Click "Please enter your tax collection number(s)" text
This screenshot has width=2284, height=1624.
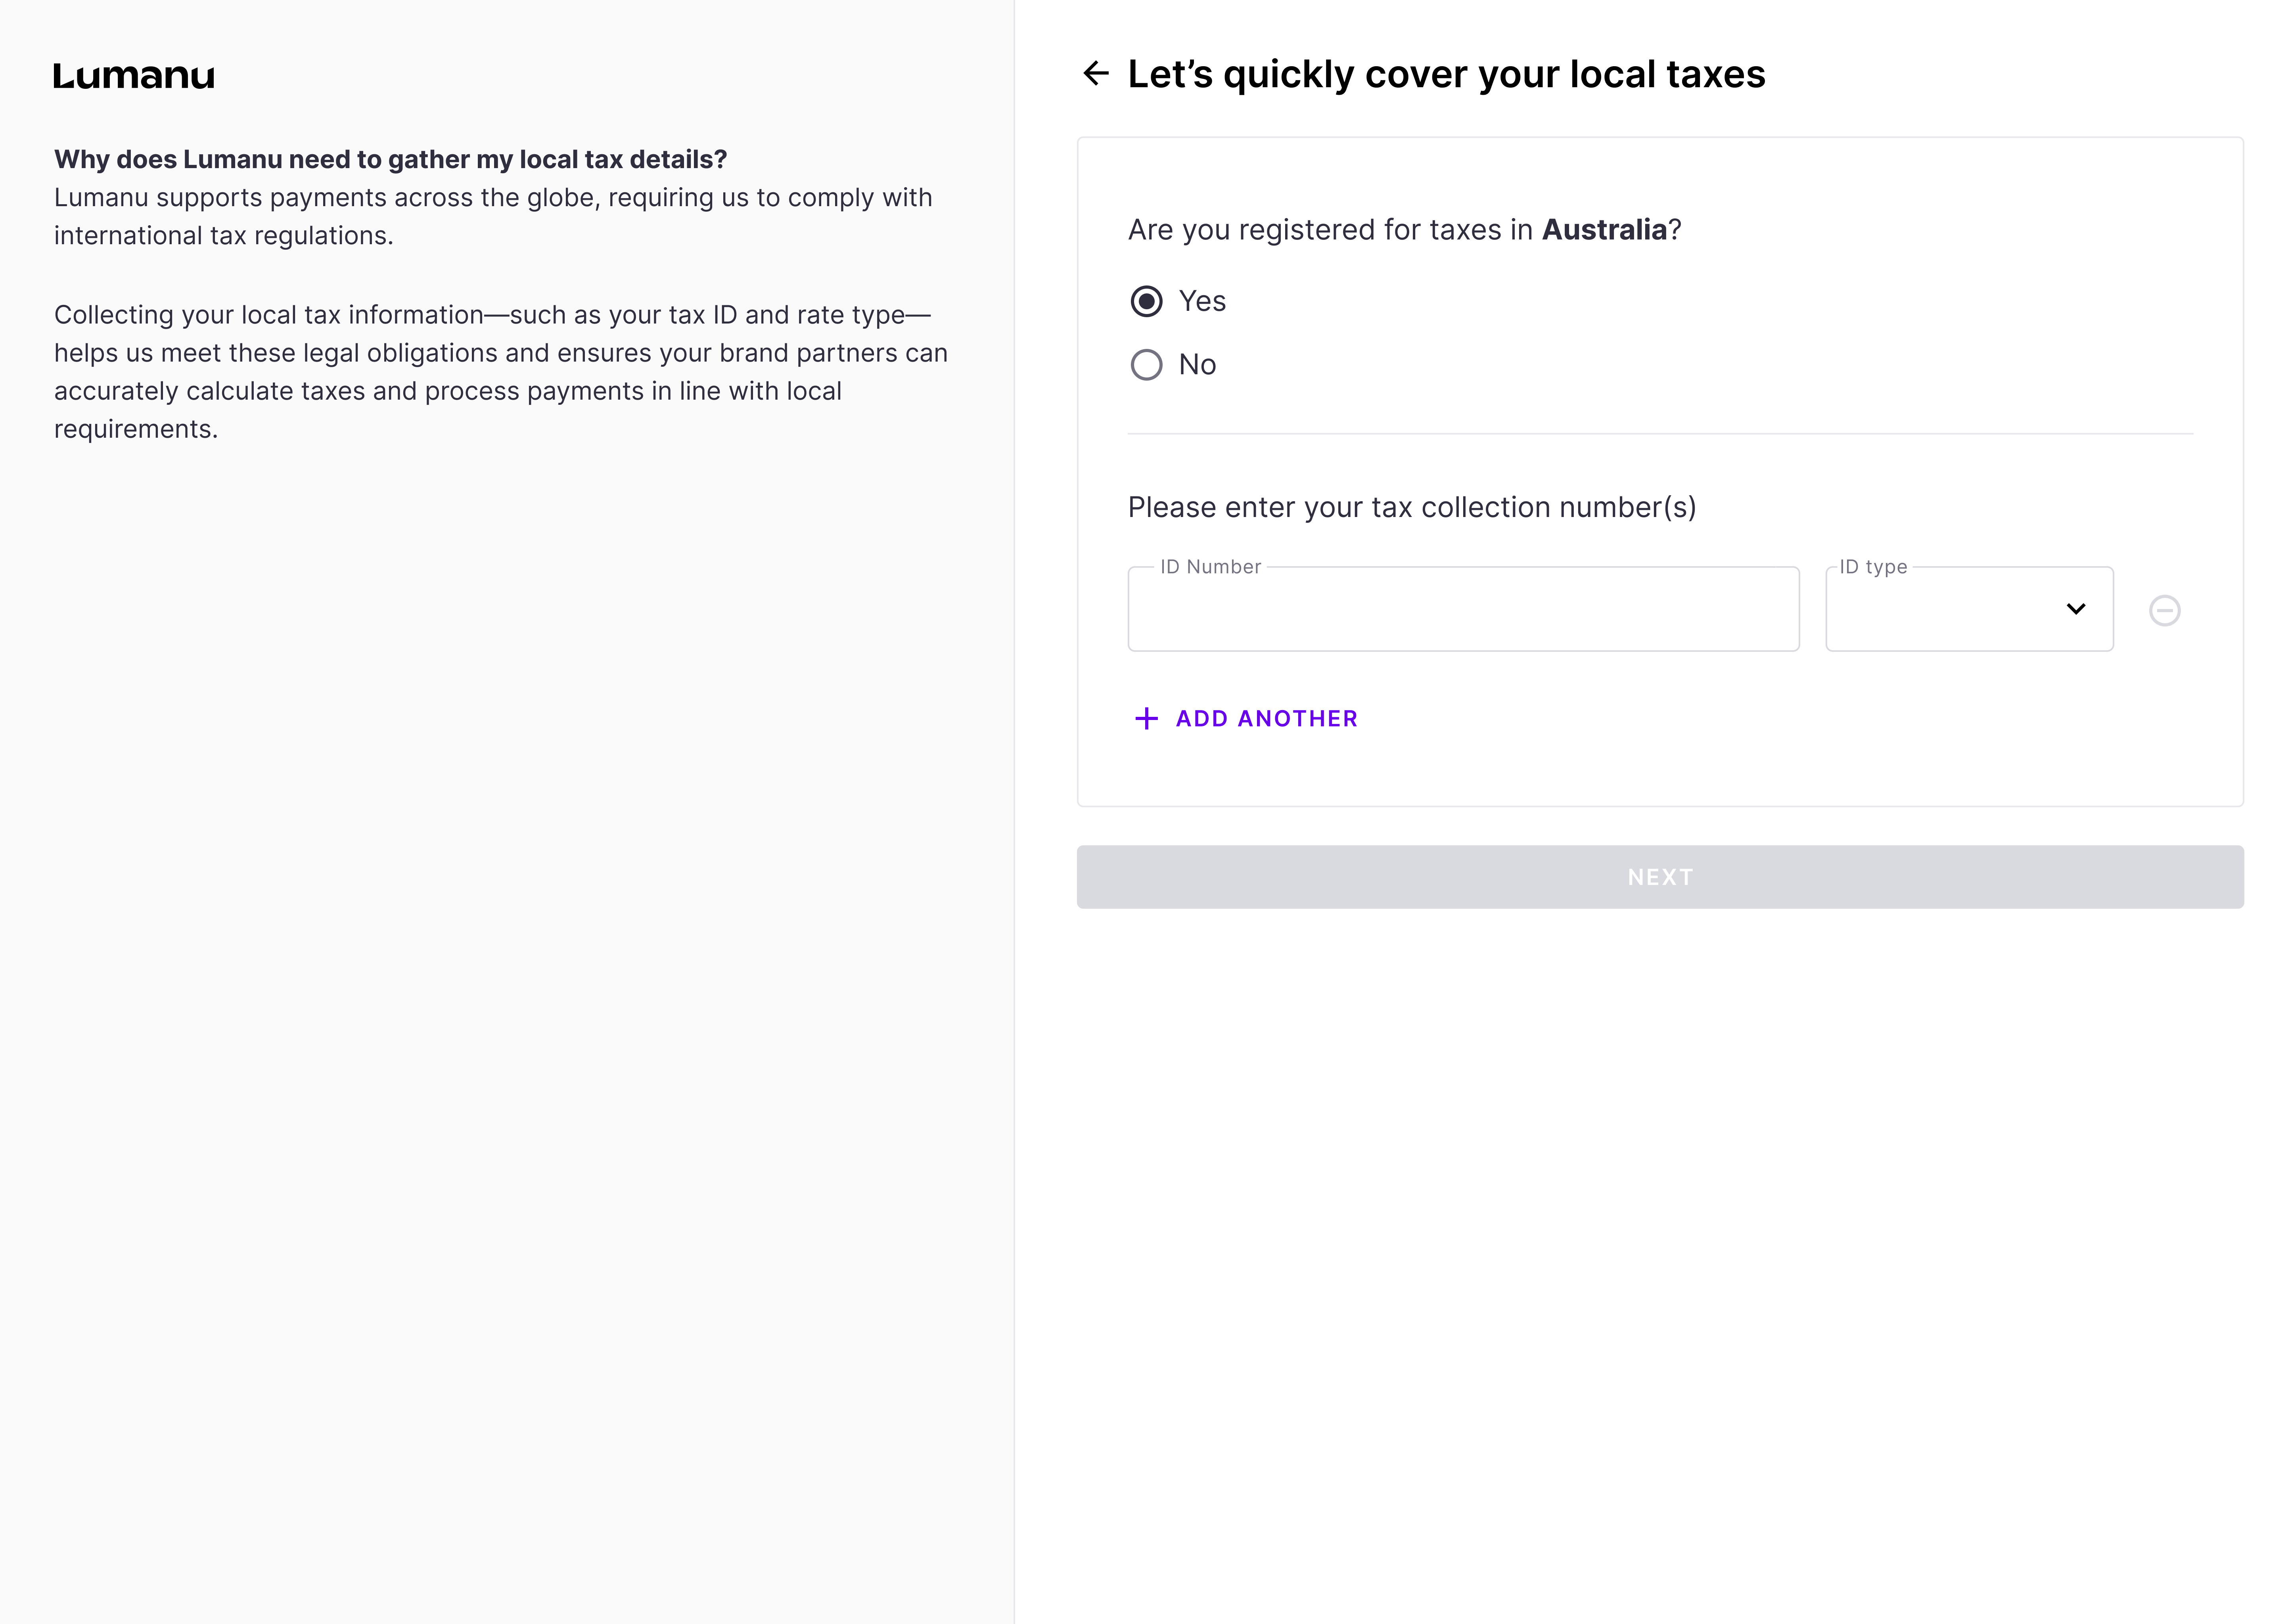tap(1411, 507)
